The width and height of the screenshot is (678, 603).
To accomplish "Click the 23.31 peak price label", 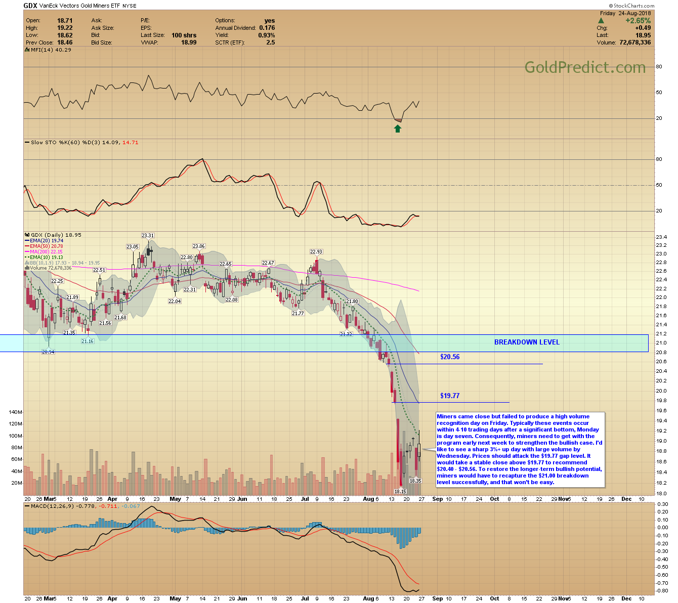I will point(148,236).
